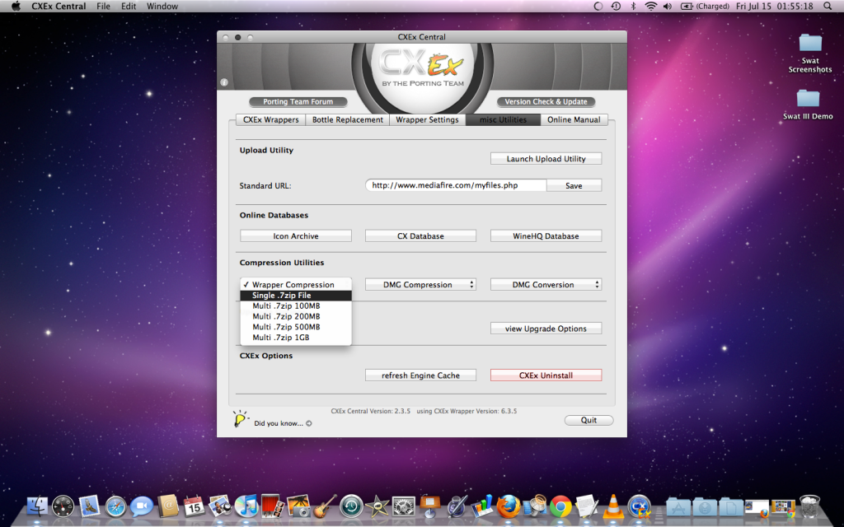Open the File menu
Screen dimensions: 844x527
click(x=103, y=7)
